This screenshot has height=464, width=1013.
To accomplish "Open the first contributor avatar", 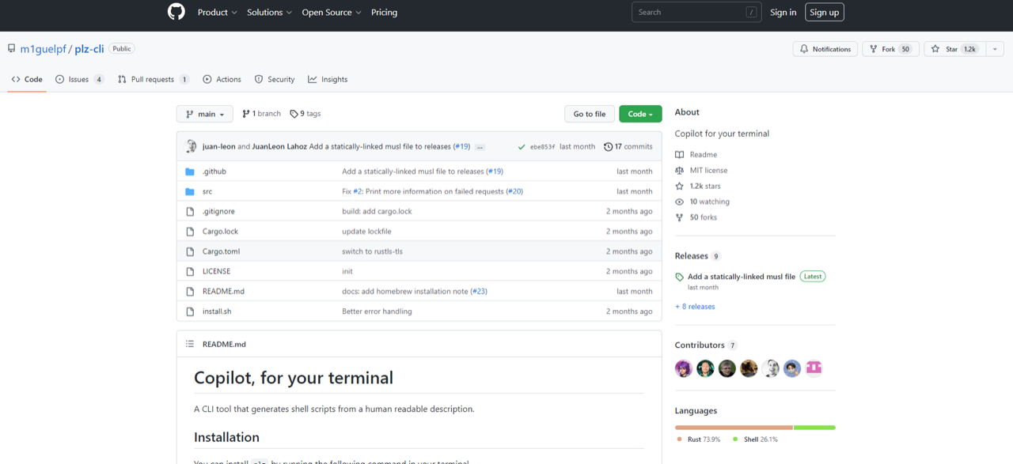I will point(684,368).
